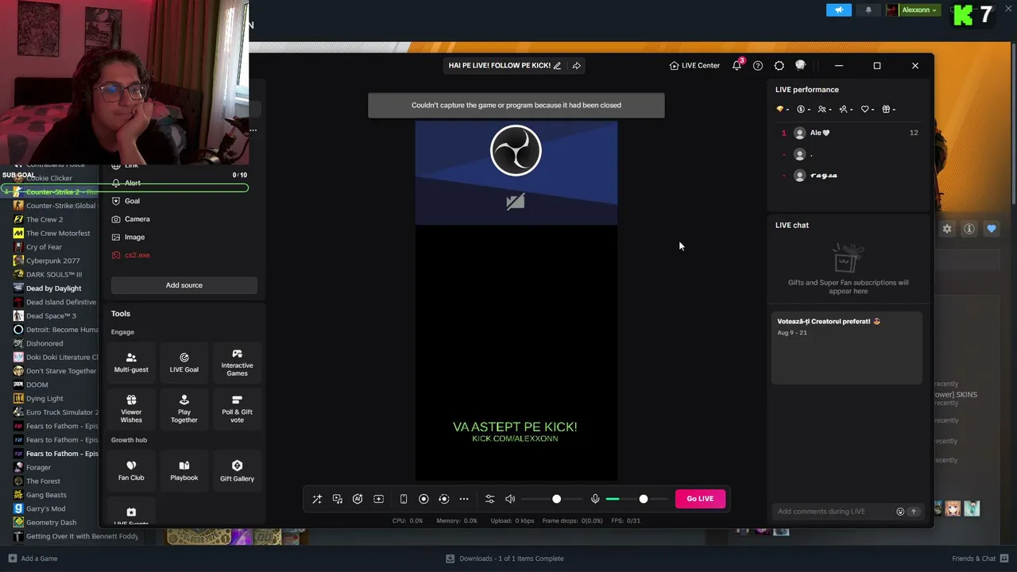Switch to mobile portrait layout icon
This screenshot has width=1017, height=572.
click(x=404, y=499)
